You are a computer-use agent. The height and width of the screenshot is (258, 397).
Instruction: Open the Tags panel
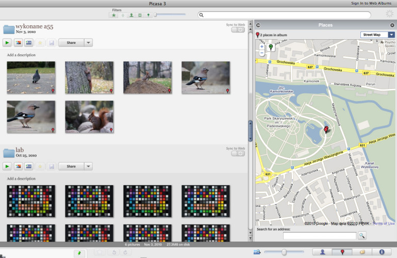362,252
